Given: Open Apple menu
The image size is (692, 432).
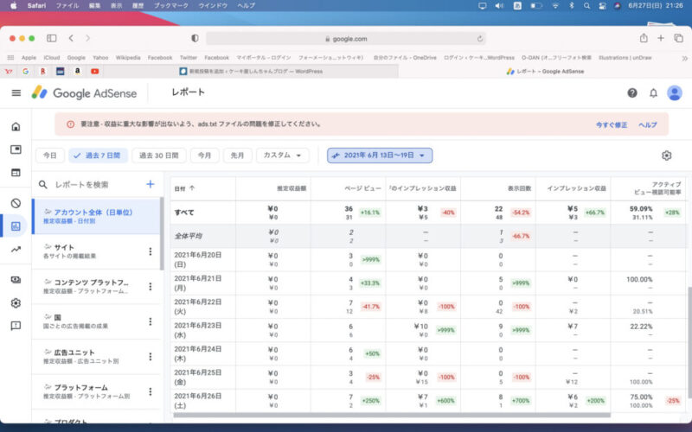Looking at the screenshot, I should coord(13,6).
